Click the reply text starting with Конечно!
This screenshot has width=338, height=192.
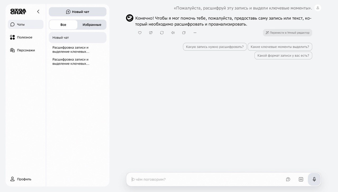(223, 21)
